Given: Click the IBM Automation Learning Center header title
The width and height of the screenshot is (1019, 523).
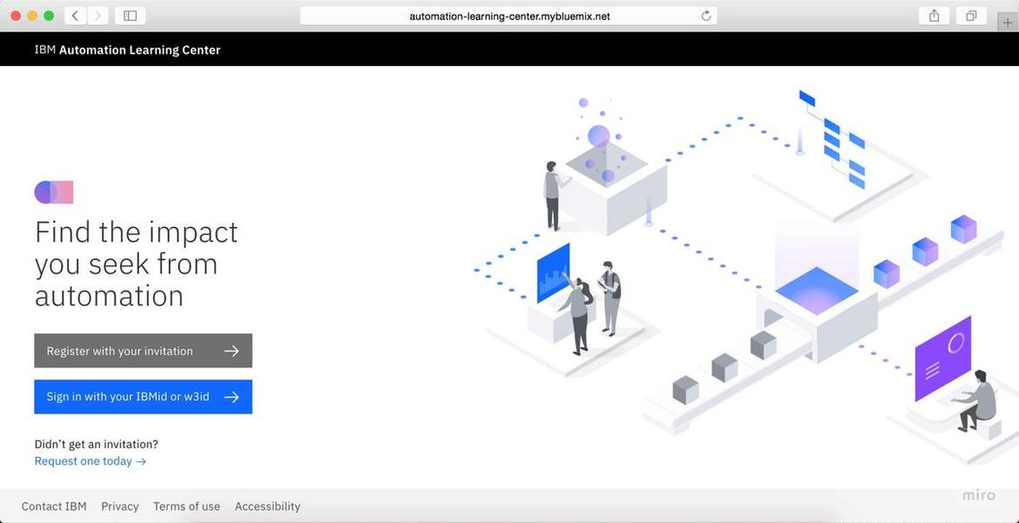Looking at the screenshot, I should coord(127,50).
